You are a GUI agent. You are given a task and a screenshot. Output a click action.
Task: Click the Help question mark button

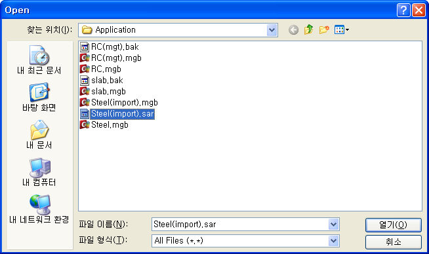coord(403,10)
